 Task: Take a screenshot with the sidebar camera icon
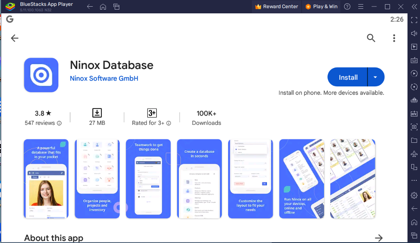[x=414, y=127]
